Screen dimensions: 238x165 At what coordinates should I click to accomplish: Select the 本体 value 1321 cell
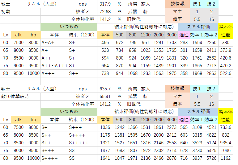[x=105, y=143]
